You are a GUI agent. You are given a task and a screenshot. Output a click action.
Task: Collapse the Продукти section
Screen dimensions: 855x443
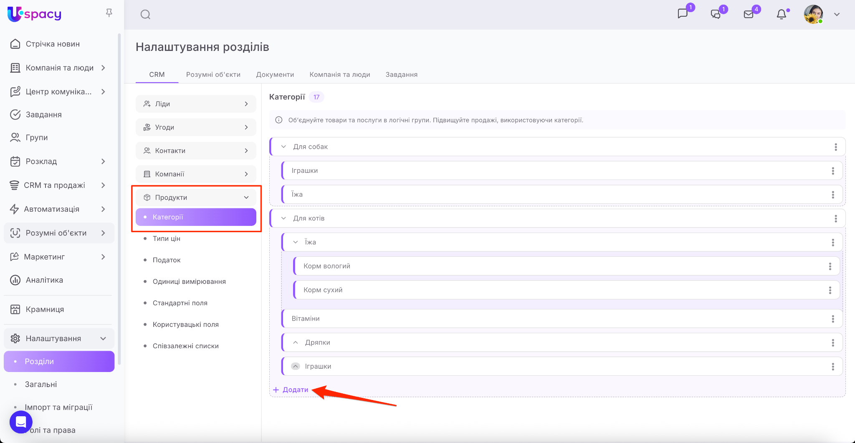click(246, 197)
